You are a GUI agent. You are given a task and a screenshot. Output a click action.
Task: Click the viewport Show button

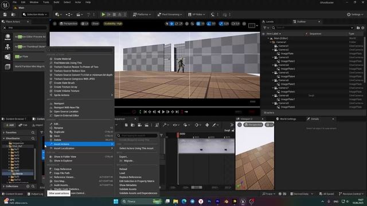pos(95,23)
